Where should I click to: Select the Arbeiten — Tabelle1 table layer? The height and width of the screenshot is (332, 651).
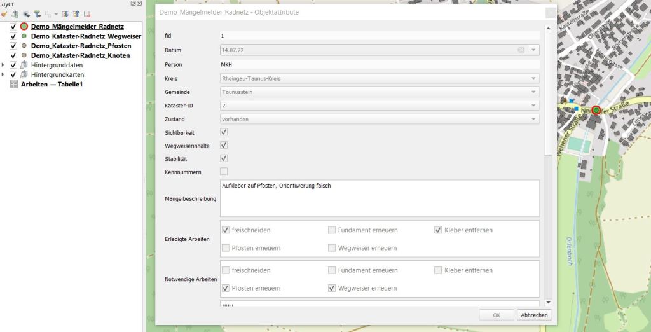[52, 84]
